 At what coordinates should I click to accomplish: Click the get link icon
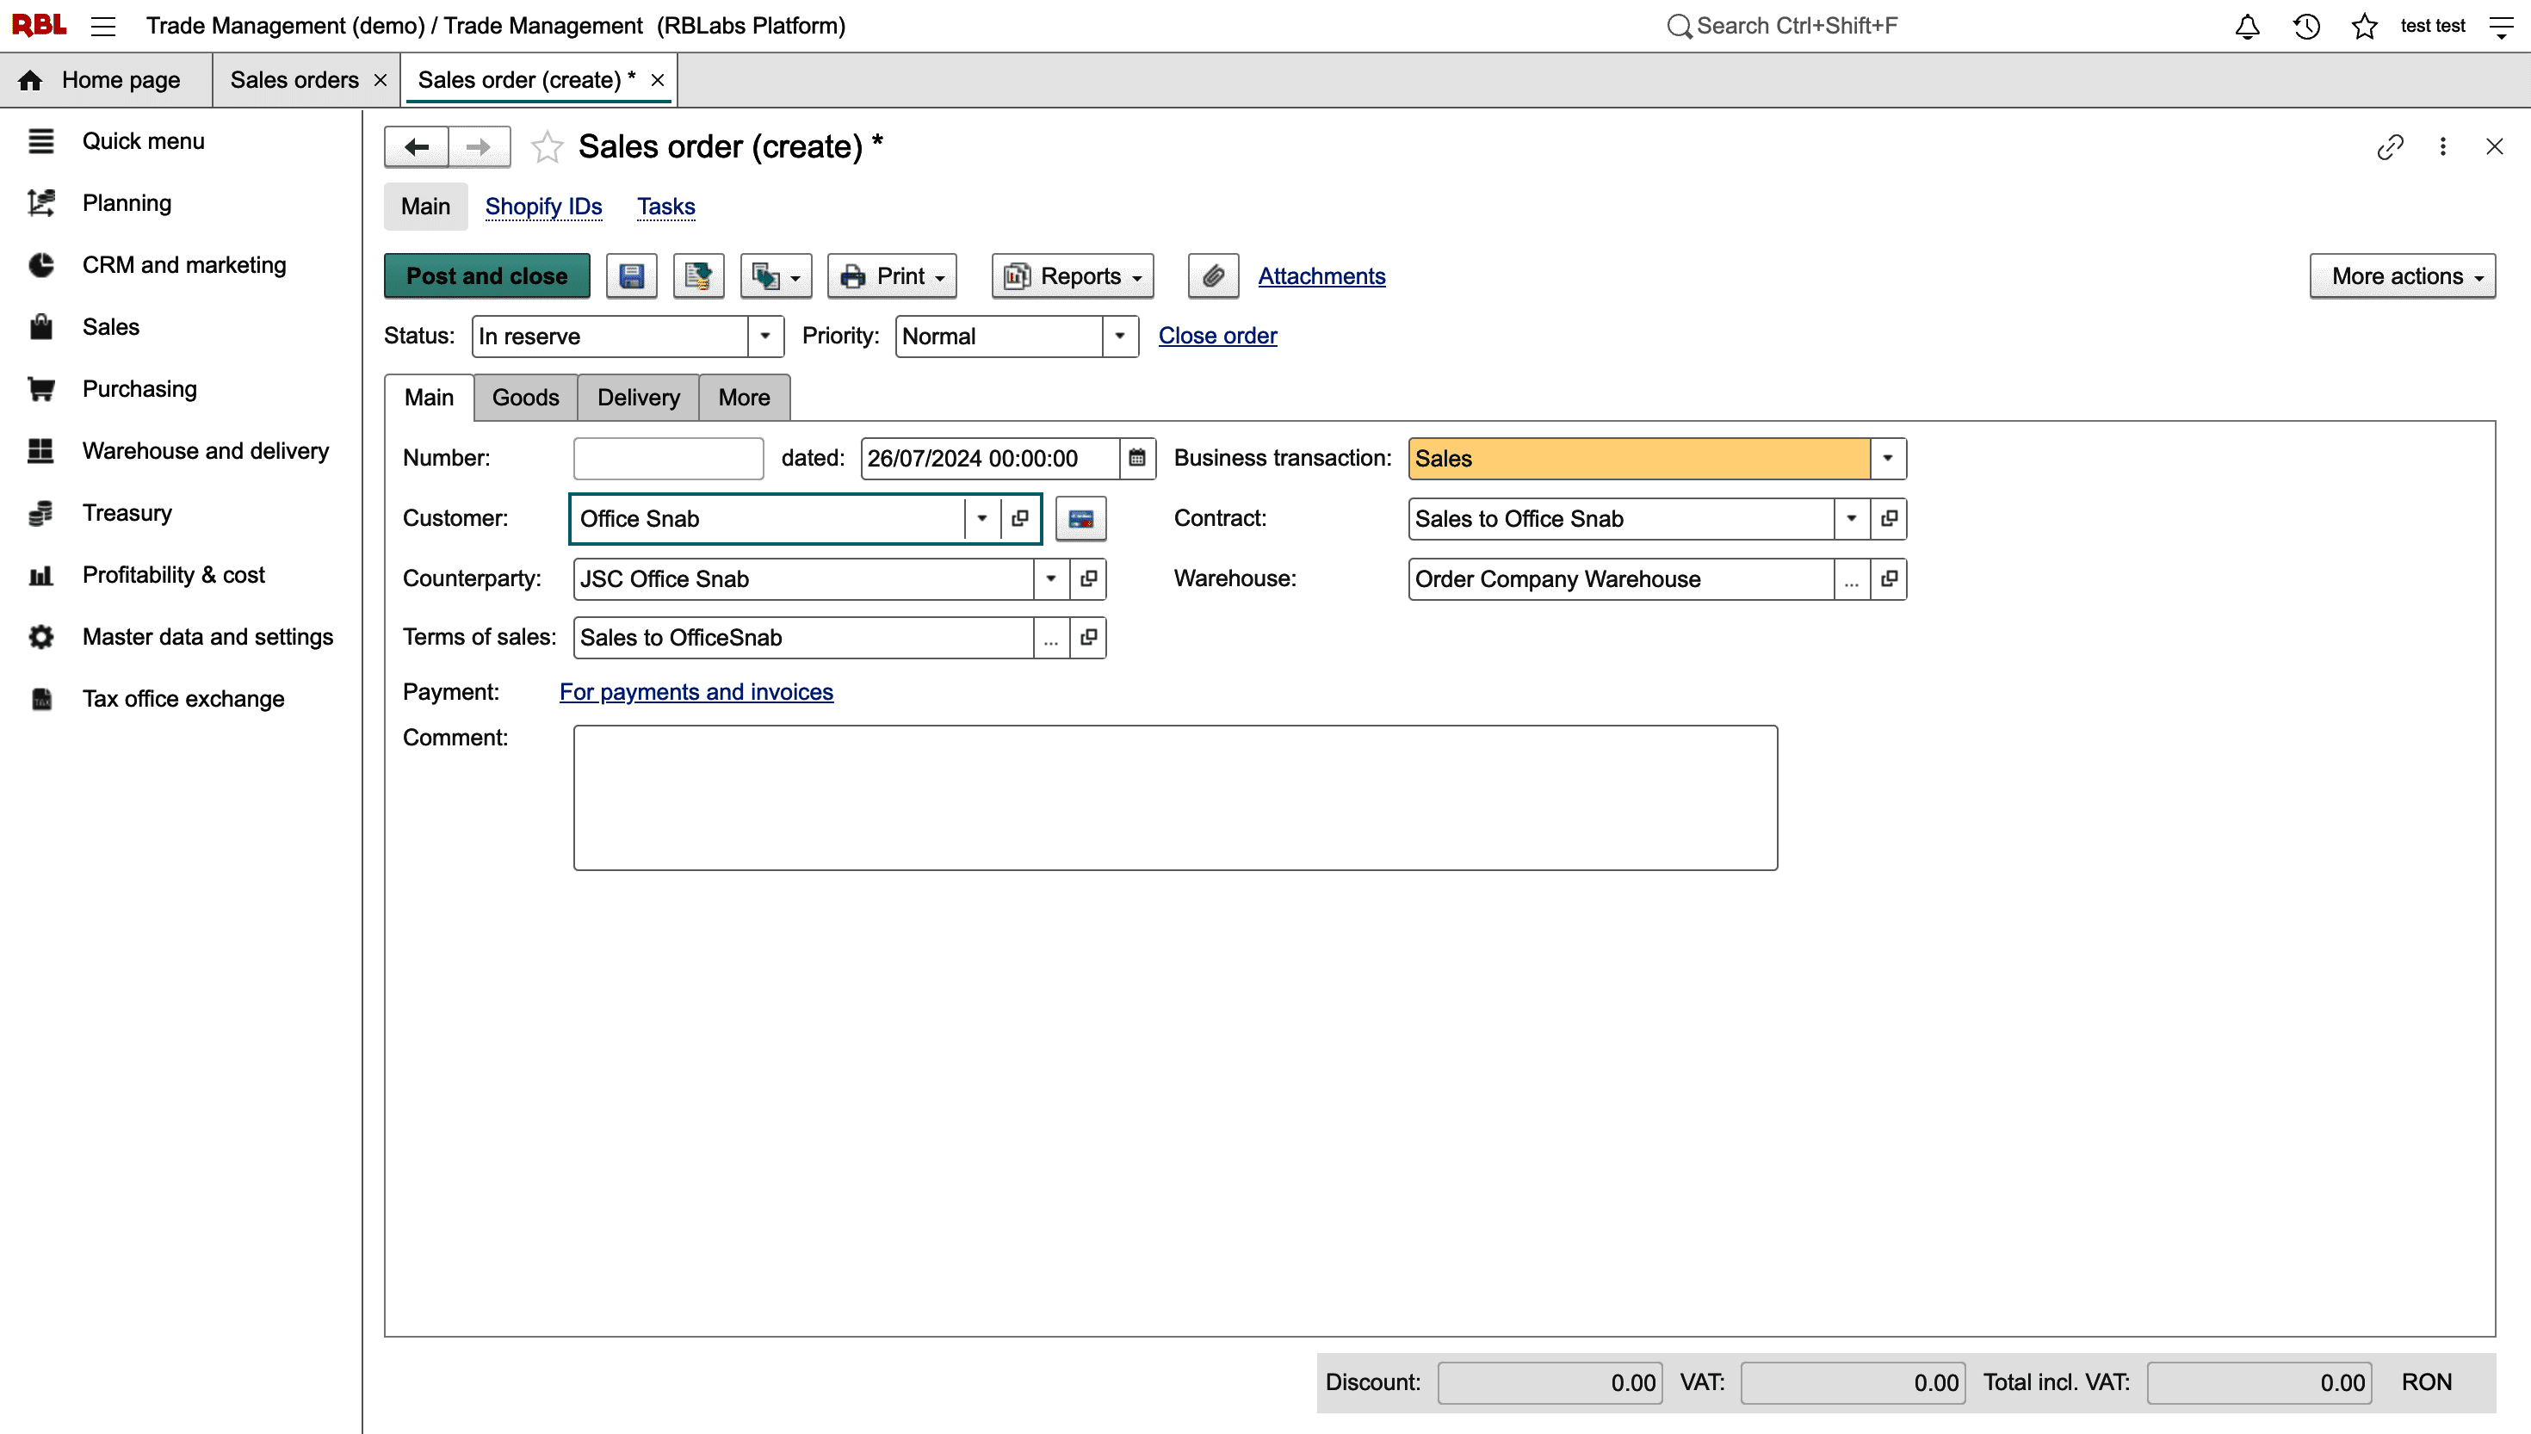click(2390, 146)
